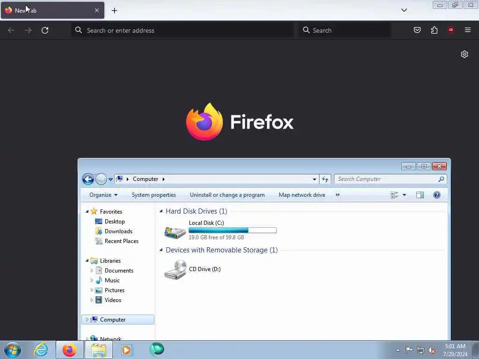Click Computer in the address breadcrumb

(145, 179)
